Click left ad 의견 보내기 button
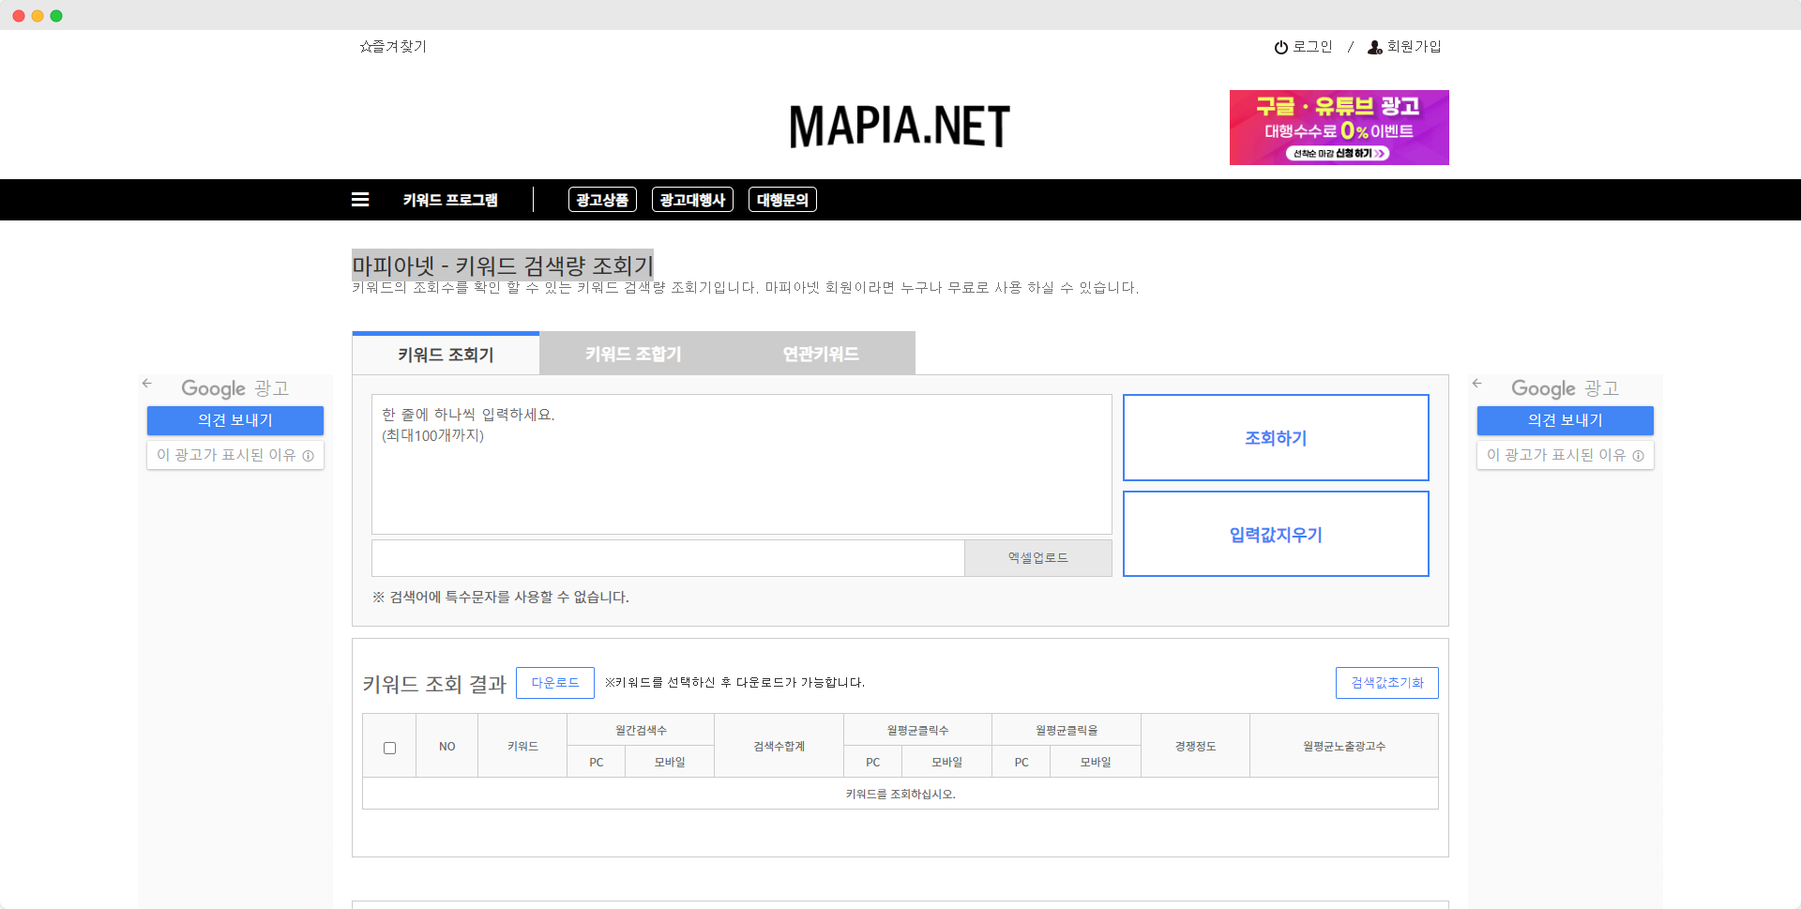Image resolution: width=1801 pixels, height=909 pixels. click(x=235, y=420)
